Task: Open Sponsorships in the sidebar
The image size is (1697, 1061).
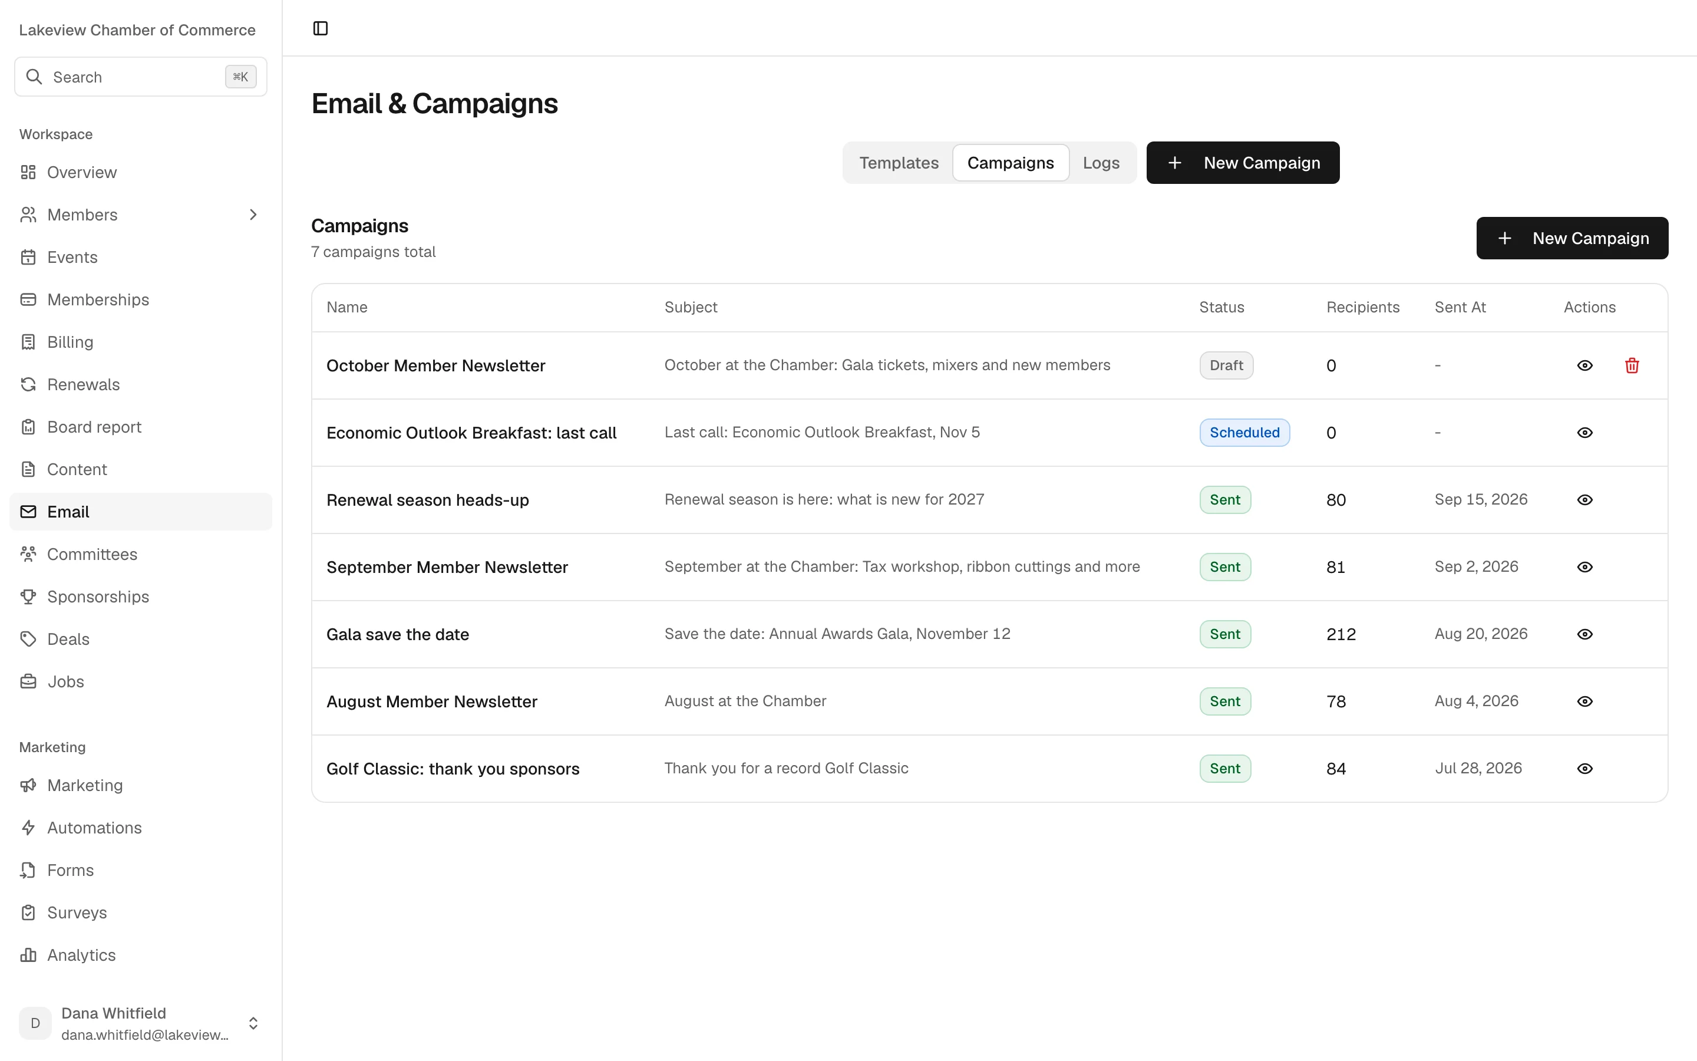Action: (x=140, y=597)
